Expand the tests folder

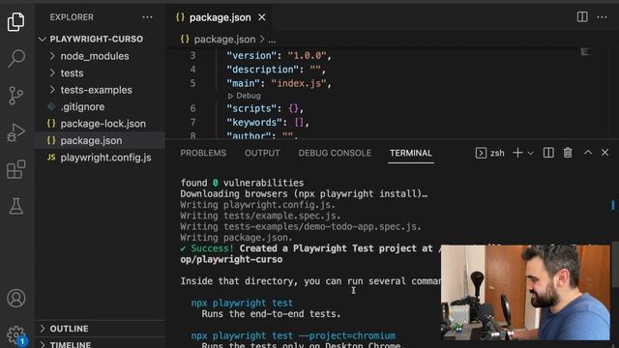click(72, 73)
